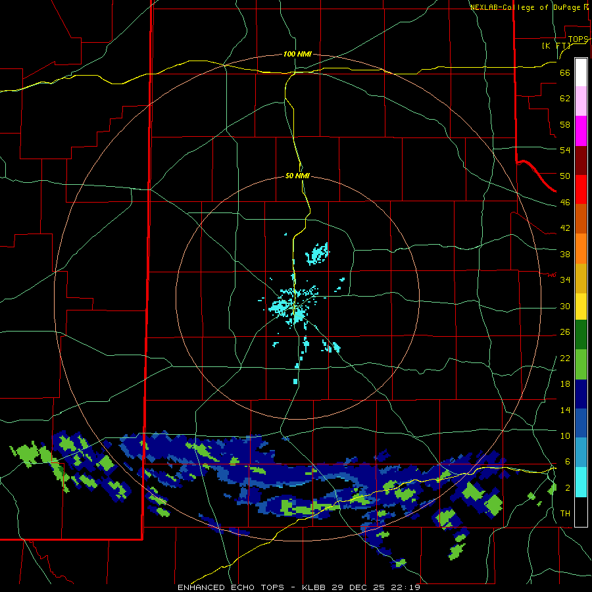Click the legend value "30"
592x592 pixels.
click(565, 306)
